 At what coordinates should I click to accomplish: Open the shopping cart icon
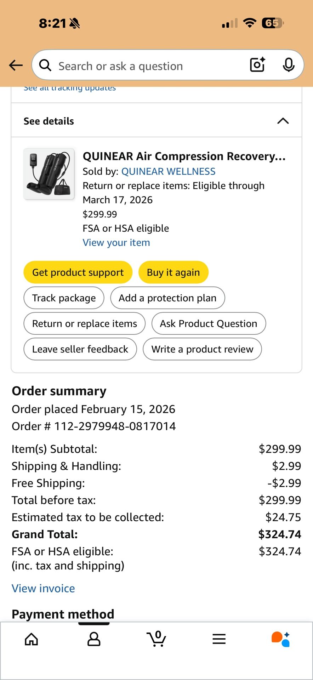156,639
